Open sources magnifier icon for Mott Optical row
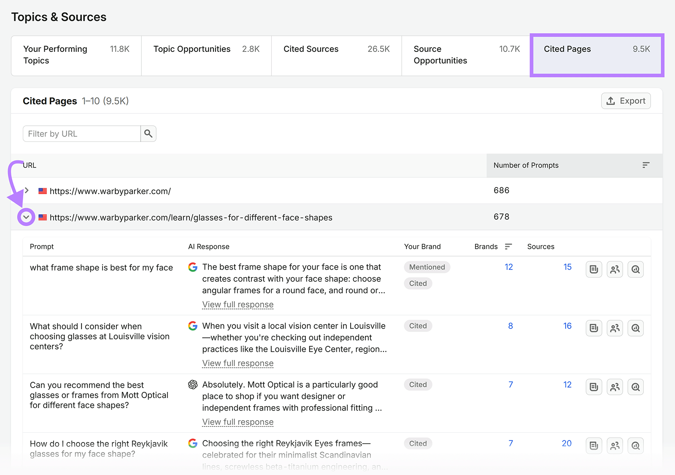Image resolution: width=675 pixels, height=475 pixels. pos(636,387)
